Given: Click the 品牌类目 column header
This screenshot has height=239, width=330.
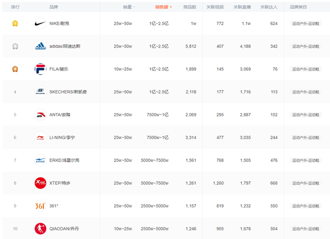Looking at the screenshot, I should tap(298, 7).
